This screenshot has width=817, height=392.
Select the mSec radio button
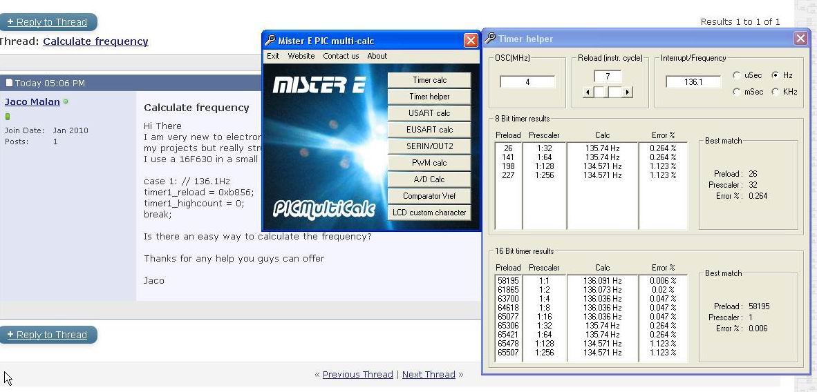coord(737,92)
